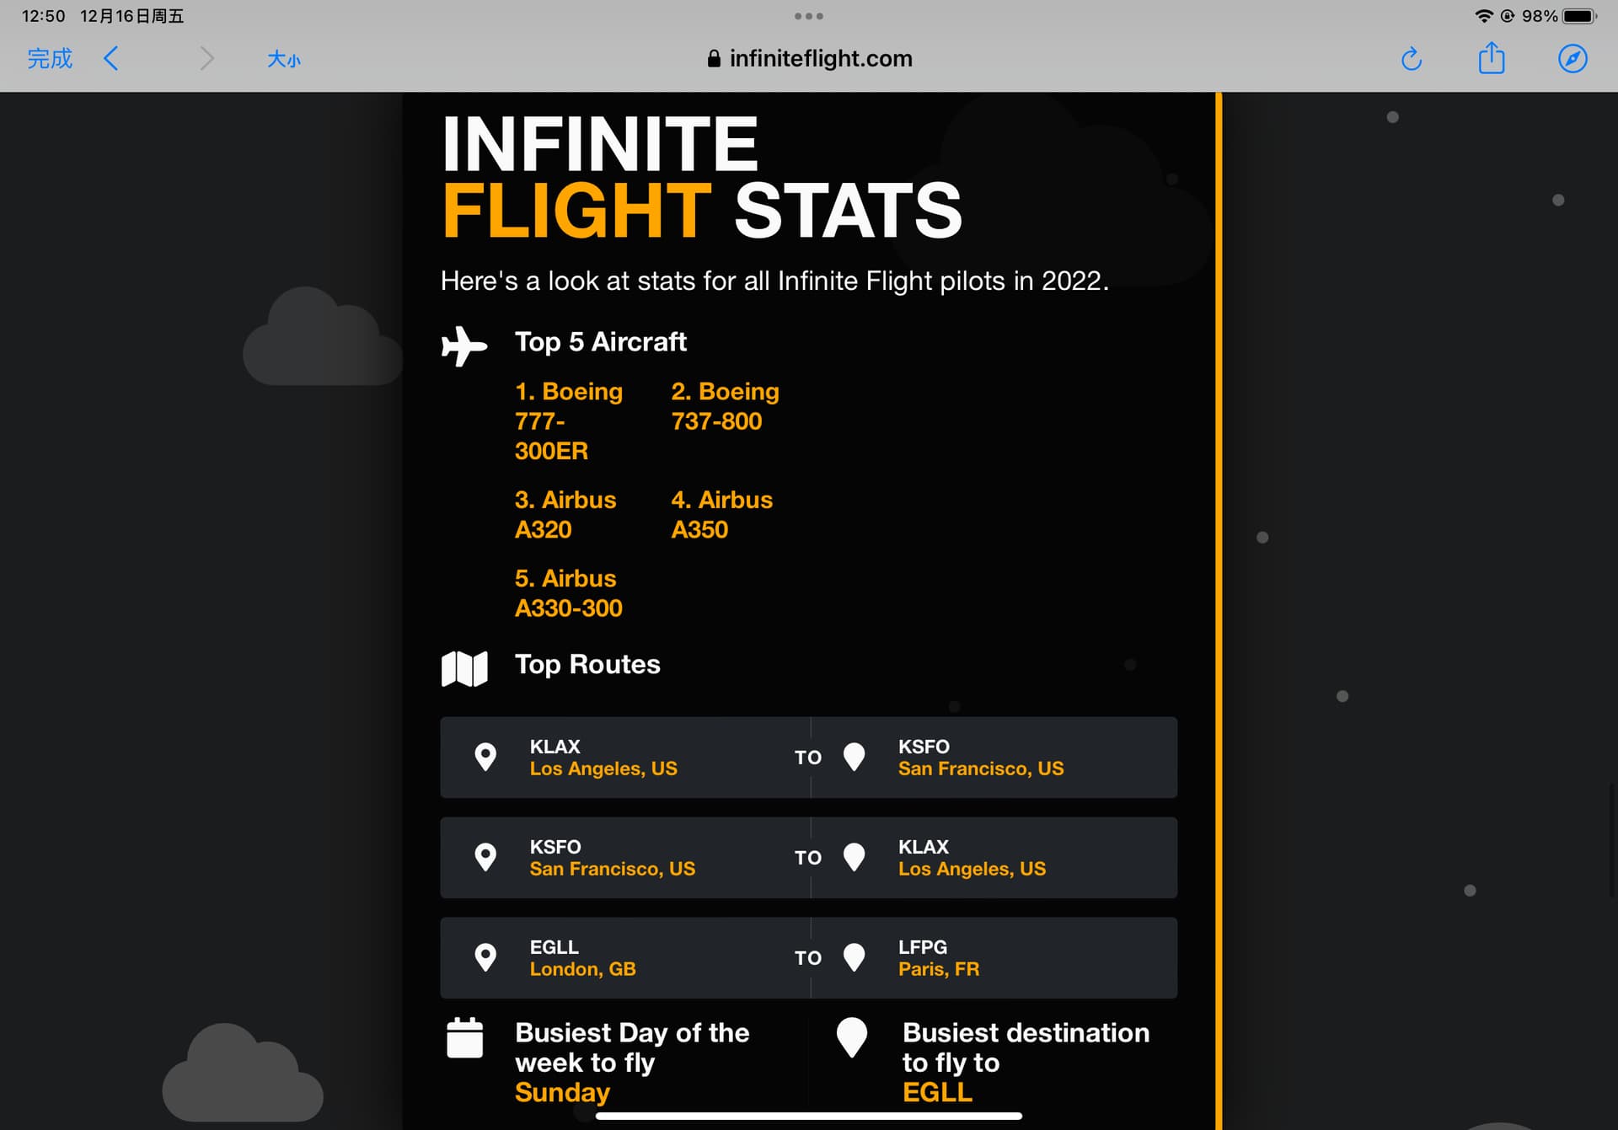
Task: Tap the airplane icon beside Top 5 Aircraft
Action: 463,345
